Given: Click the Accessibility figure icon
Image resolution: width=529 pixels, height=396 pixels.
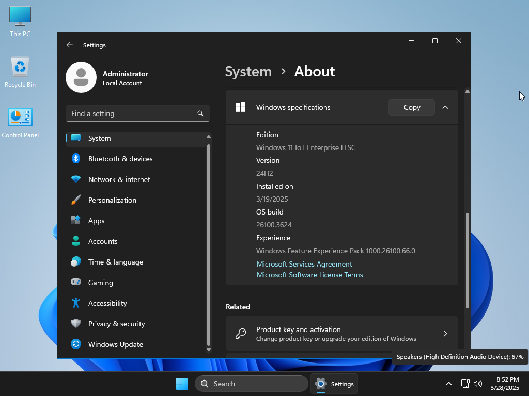Looking at the screenshot, I should (76, 303).
